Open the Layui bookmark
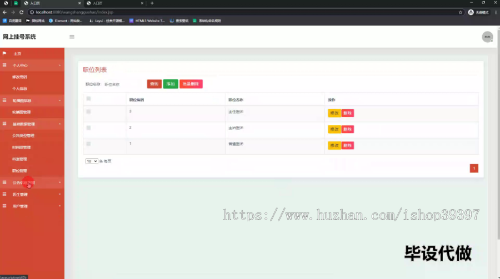This screenshot has width=500, height=279. [107, 21]
